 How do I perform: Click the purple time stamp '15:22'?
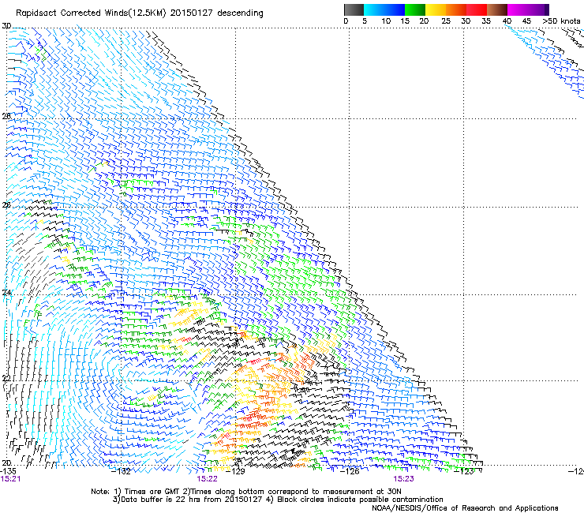point(207,479)
